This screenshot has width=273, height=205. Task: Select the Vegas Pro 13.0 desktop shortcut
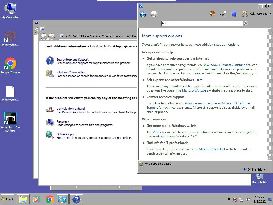[x=10, y=122]
